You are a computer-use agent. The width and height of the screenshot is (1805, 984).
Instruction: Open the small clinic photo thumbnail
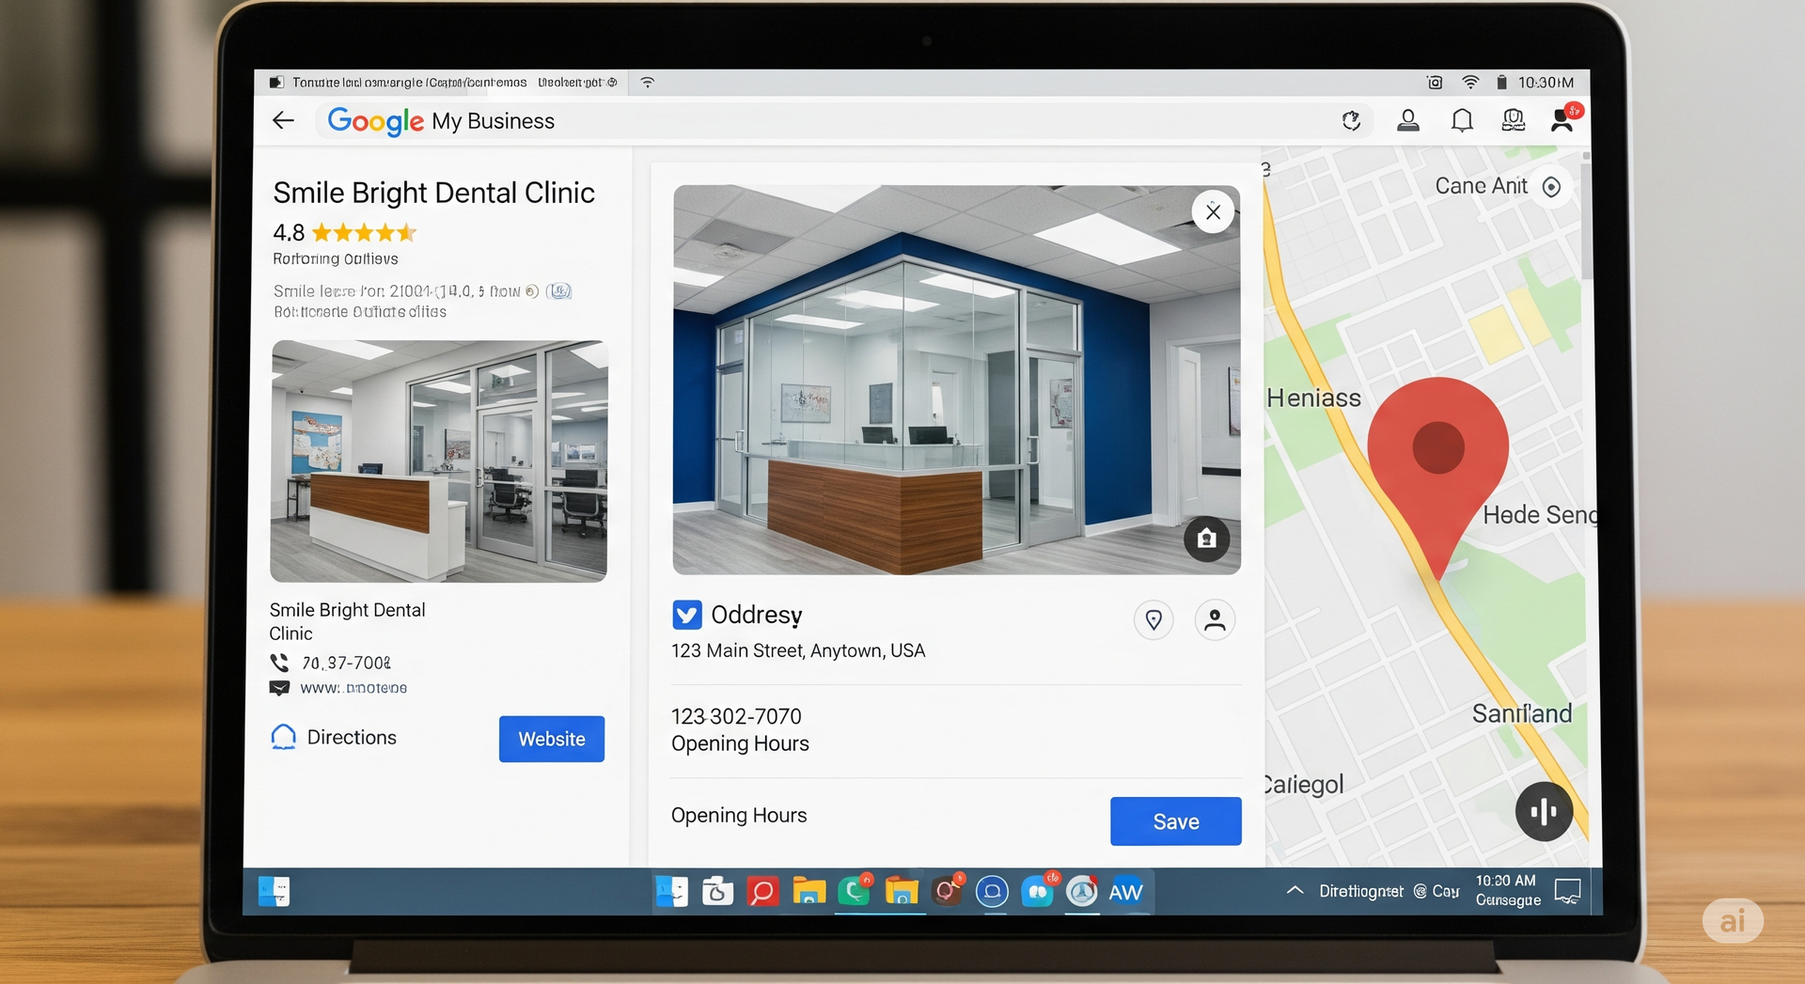[439, 461]
